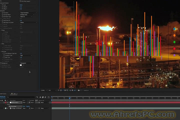Screen dimensions: 180x120
Task: Open the Data Stays On Screen dropdown
Action: point(28,22)
